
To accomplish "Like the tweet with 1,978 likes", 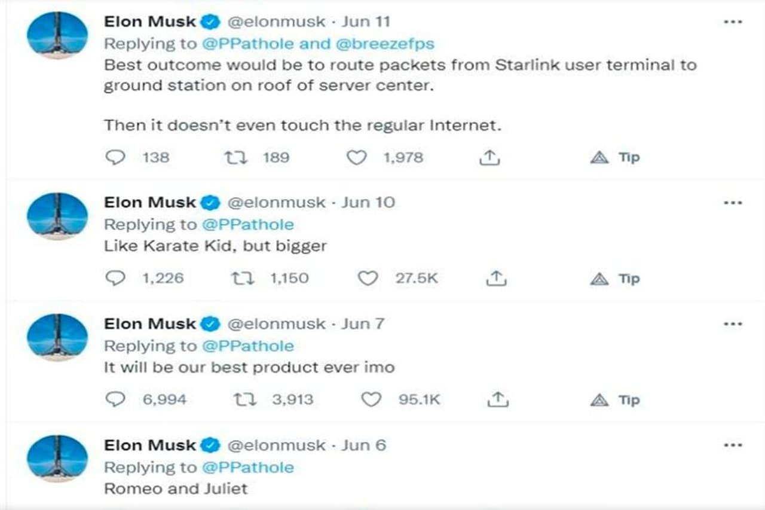I will tap(357, 157).
